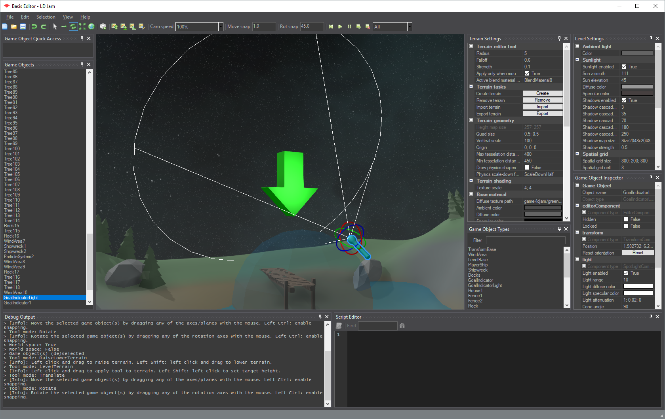This screenshot has height=419, width=665.
Task: Toggle Shadows enabled checkbox
Action: [x=624, y=100]
